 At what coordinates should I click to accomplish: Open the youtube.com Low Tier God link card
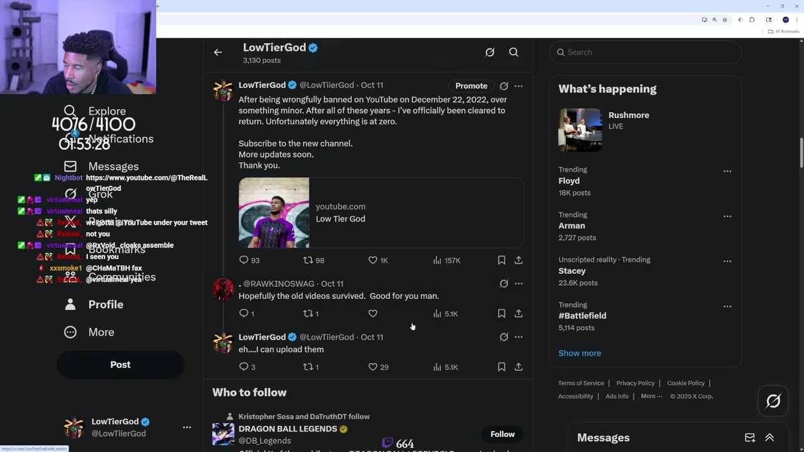click(381, 213)
